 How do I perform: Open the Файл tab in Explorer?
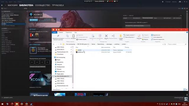click(x=54, y=32)
